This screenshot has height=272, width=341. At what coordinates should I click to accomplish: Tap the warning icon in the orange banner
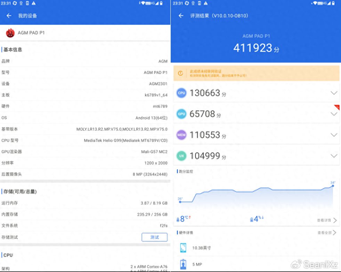(x=180, y=73)
